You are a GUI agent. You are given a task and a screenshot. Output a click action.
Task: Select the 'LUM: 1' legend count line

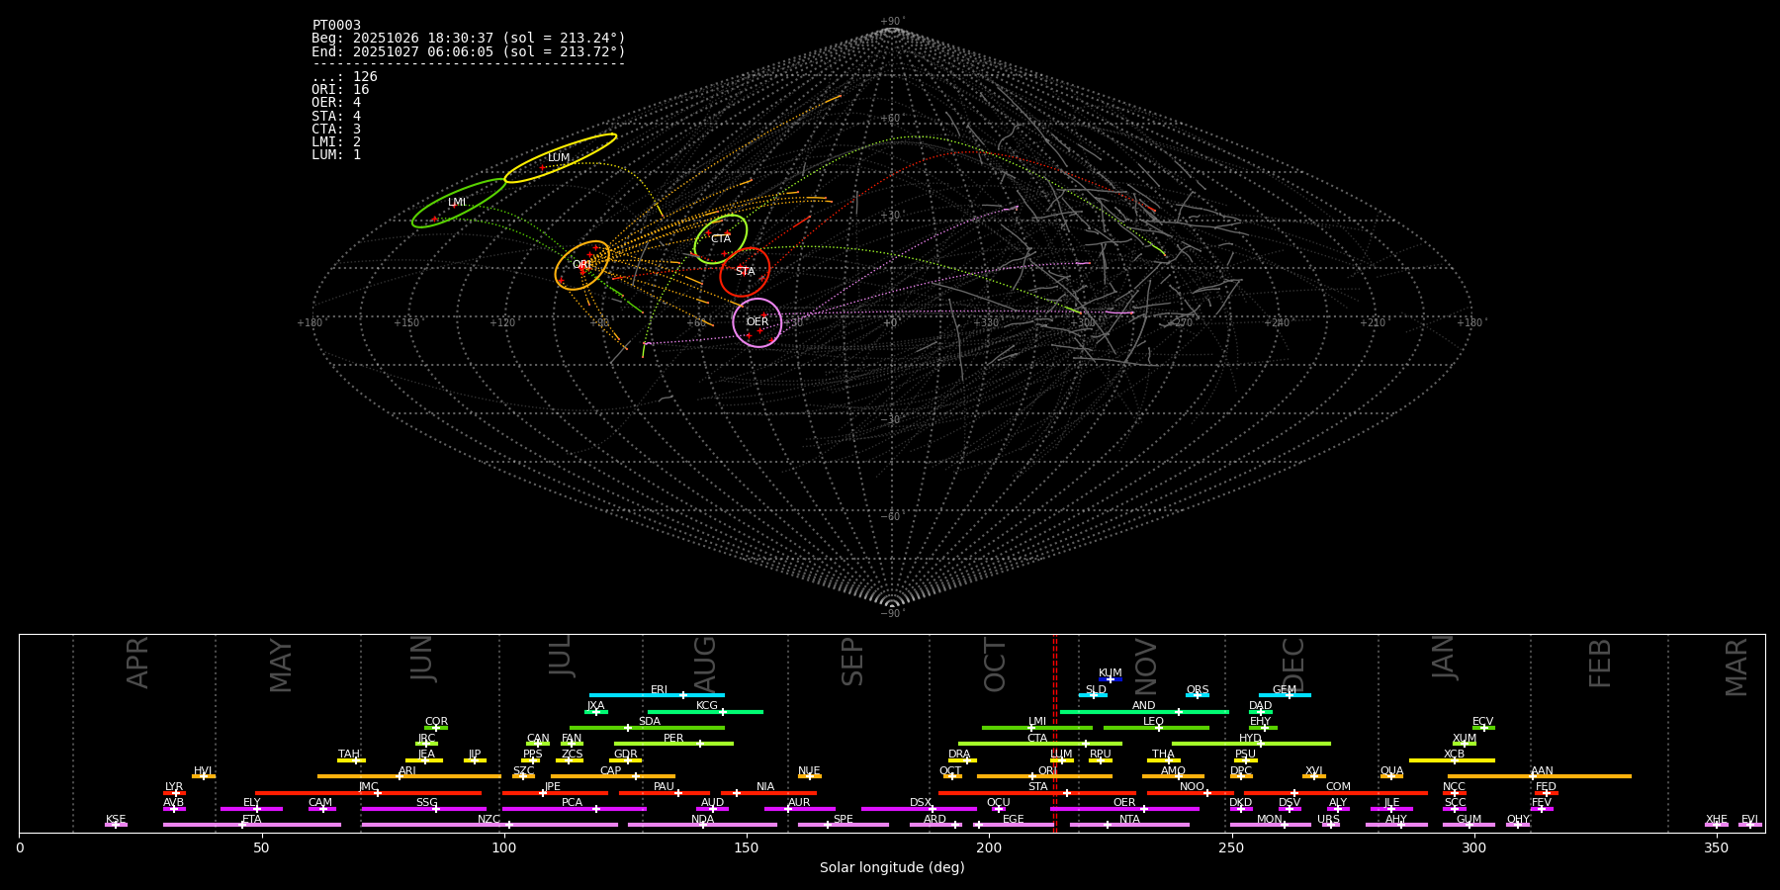point(336,155)
